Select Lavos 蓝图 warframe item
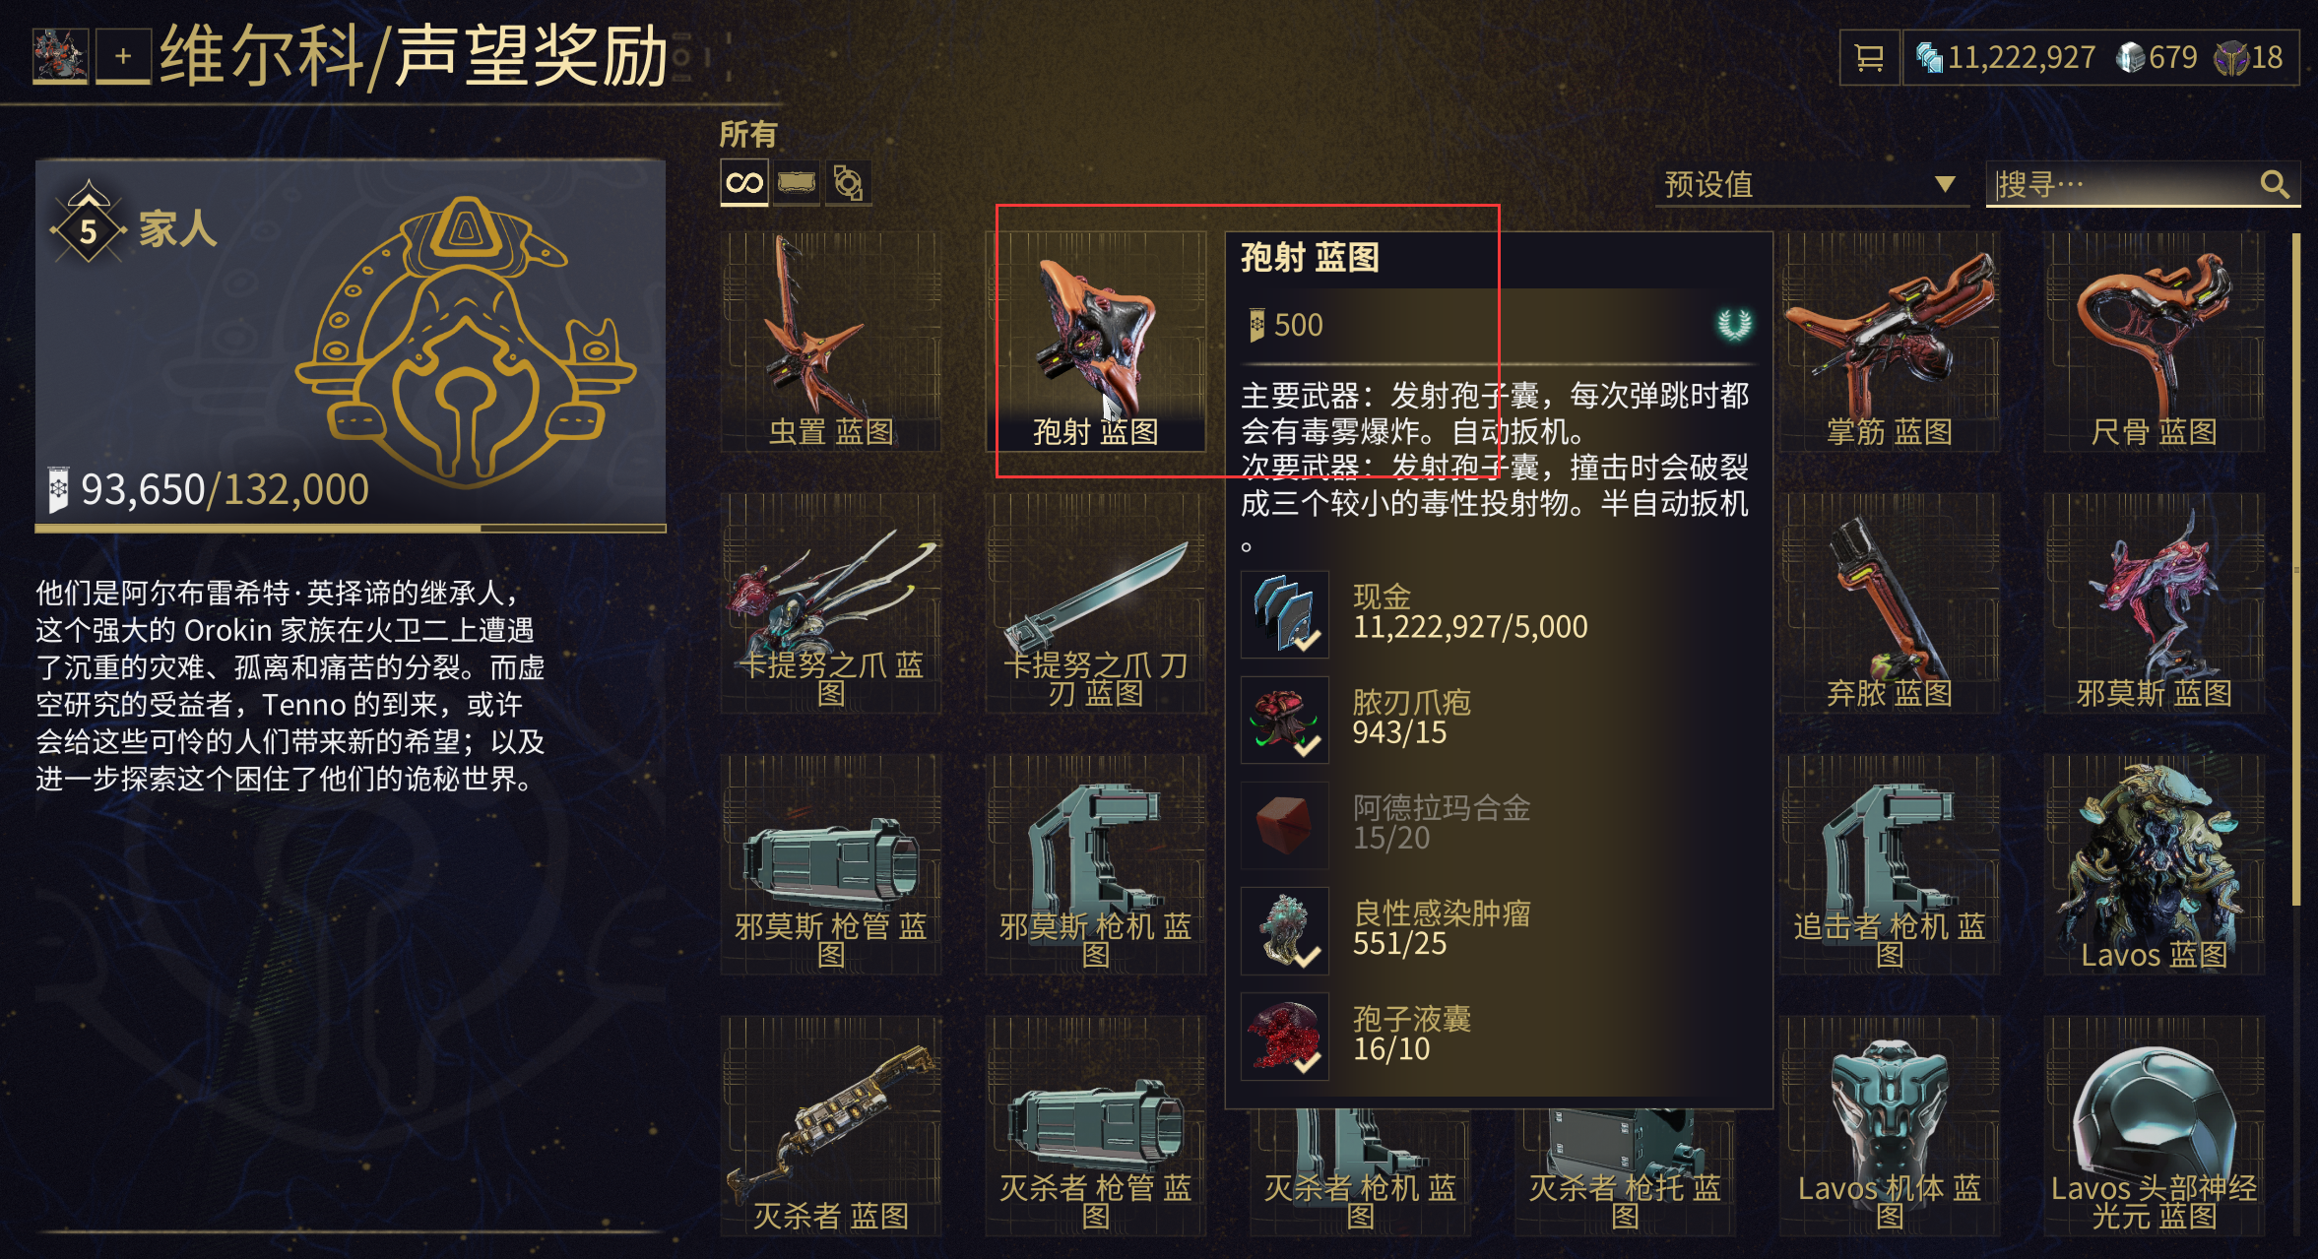2318x1259 pixels. pyautogui.click(x=2154, y=864)
